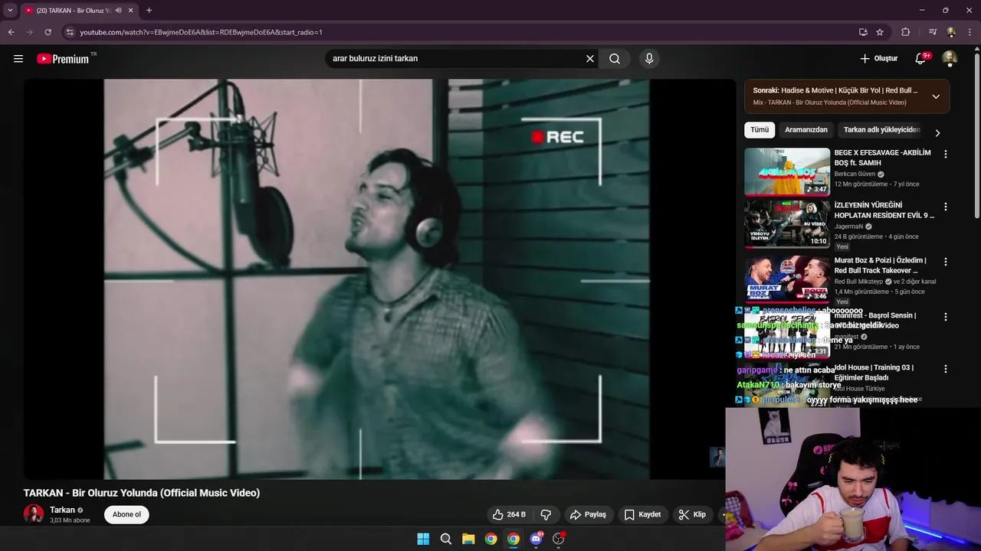Open a new Chrome tab
981x551 pixels.
(149, 11)
